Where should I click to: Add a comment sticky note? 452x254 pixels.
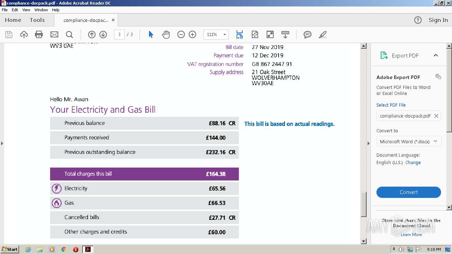tap(308, 35)
